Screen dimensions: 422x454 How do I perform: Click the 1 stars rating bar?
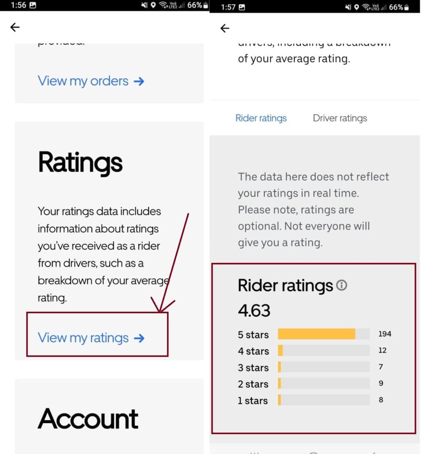324,400
